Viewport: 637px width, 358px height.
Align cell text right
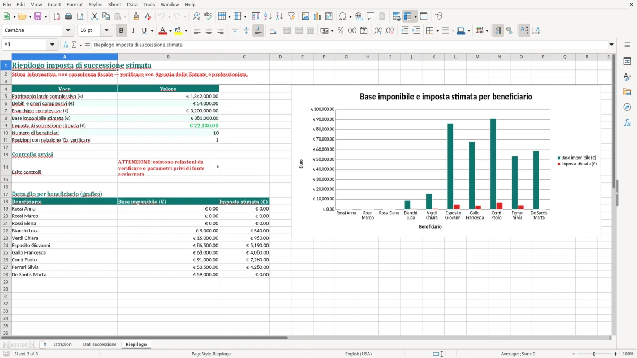coord(221,31)
